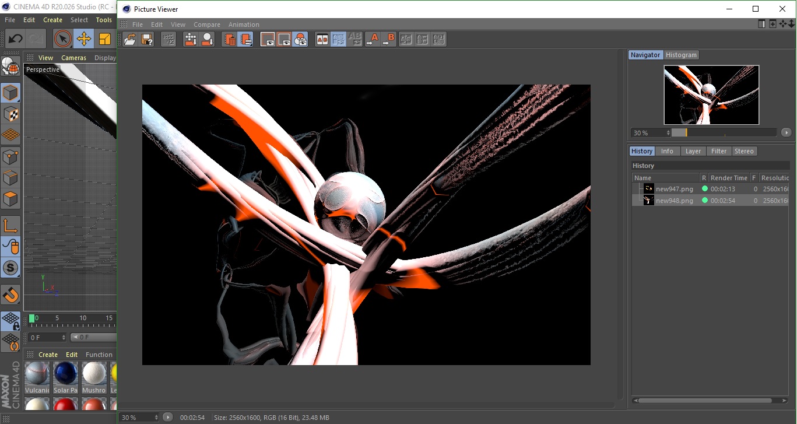The image size is (797, 424).
Task: Select Points mode cube icon
Action: pyautogui.click(x=10, y=157)
